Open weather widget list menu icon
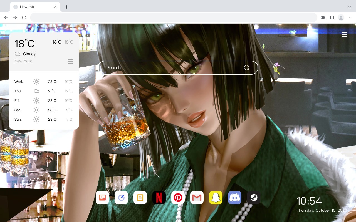356x222 pixels. click(x=70, y=61)
